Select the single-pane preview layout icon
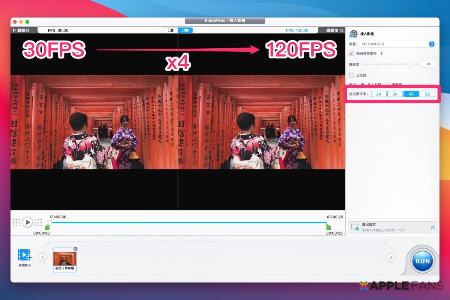The height and width of the screenshot is (300, 450). (x=170, y=30)
